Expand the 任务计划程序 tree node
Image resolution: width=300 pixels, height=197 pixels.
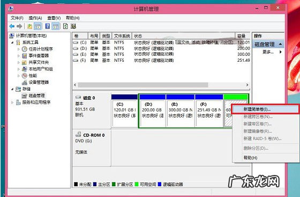(19, 49)
